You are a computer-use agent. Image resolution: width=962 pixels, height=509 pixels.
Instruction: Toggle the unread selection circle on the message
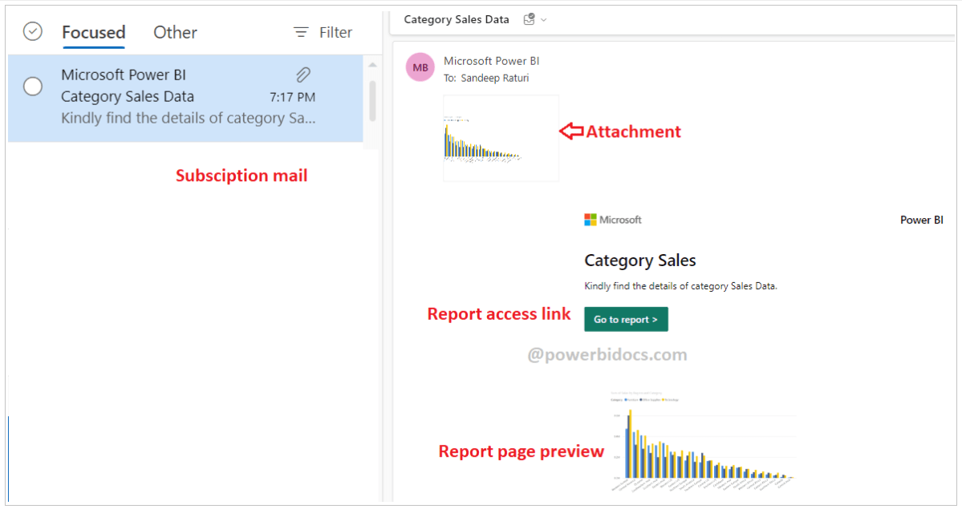coord(32,86)
